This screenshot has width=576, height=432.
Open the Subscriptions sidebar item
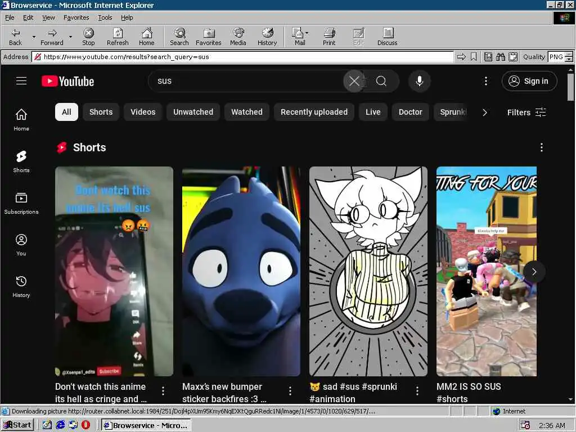coord(21,203)
